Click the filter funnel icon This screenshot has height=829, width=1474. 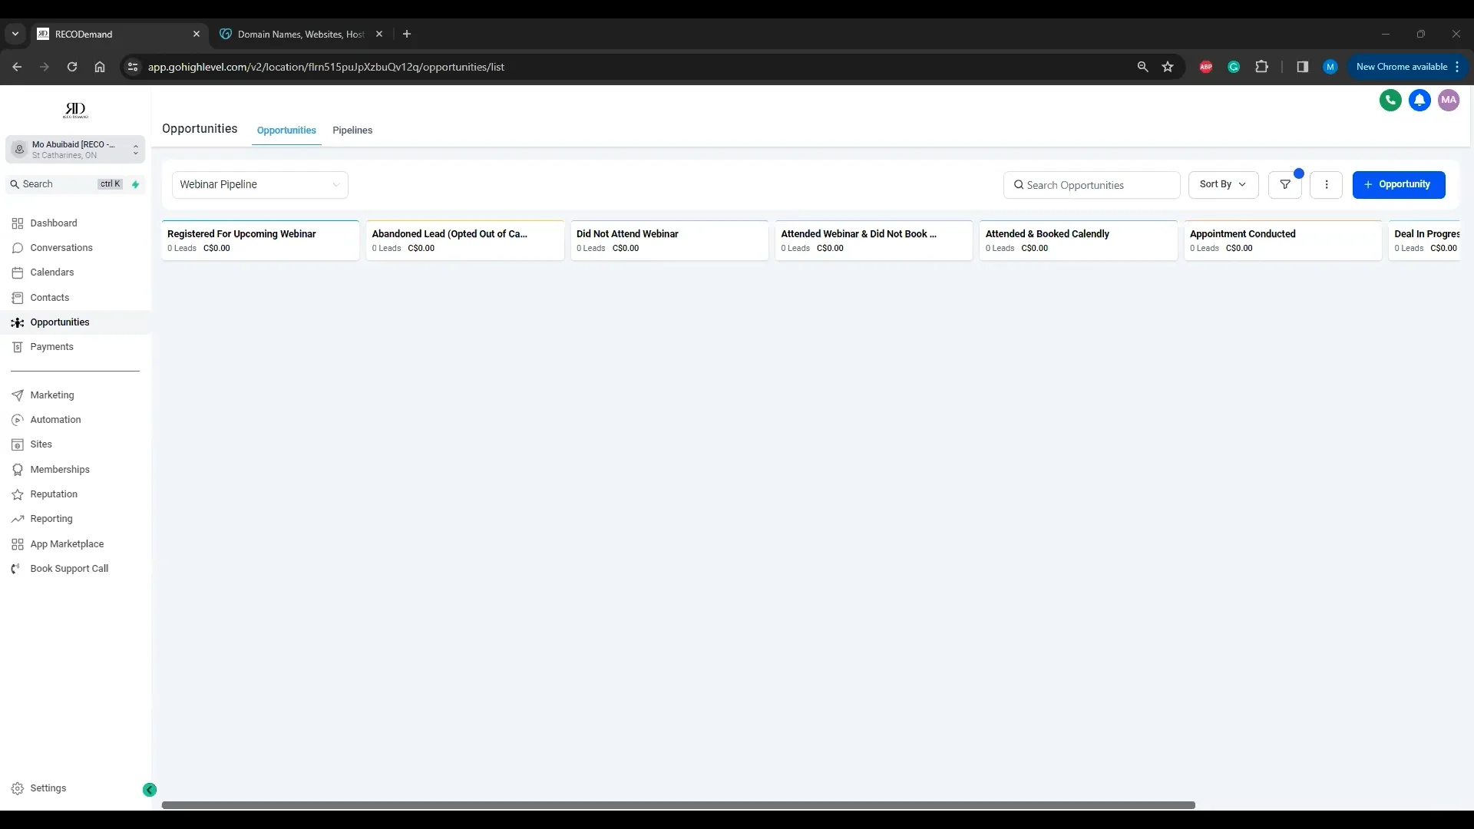pyautogui.click(x=1286, y=184)
